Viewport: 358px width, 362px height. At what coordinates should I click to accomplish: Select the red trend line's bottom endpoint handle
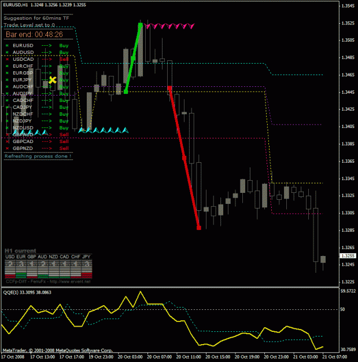pos(199,228)
